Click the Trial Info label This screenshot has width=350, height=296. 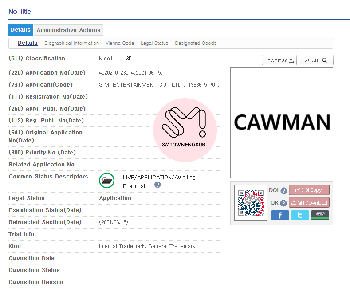(21, 234)
